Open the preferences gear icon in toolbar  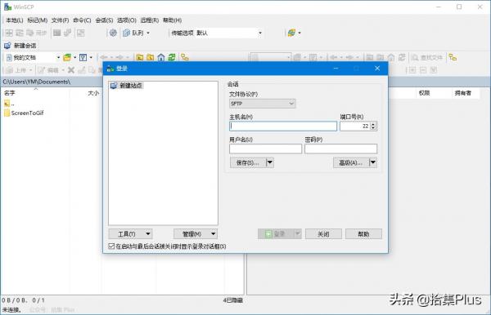pyautogui.click(x=113, y=33)
